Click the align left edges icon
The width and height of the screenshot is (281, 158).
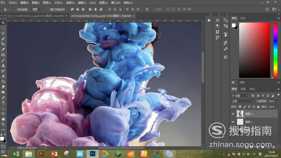90,9
